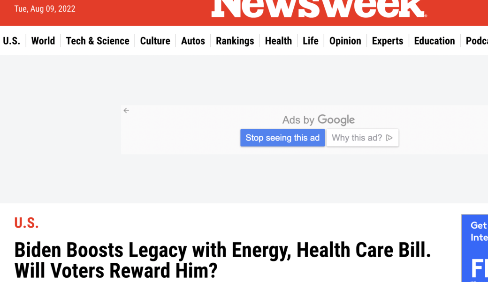The image size is (488, 282).
Task: Click the red U.S. category link
Action: (x=26, y=223)
